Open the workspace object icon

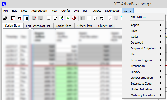click(x=55, y=18)
